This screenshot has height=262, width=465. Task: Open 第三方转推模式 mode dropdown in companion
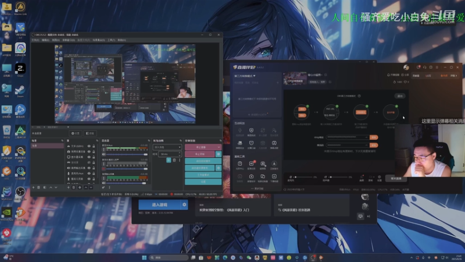click(245, 76)
